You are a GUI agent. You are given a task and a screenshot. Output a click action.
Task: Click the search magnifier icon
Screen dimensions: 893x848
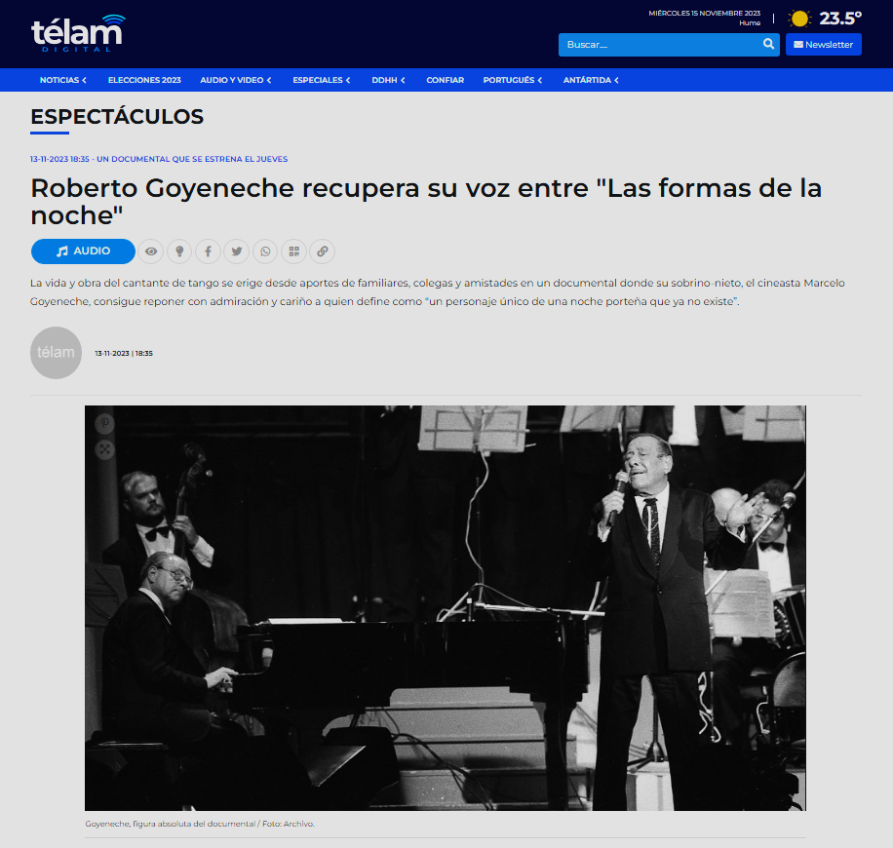point(768,44)
